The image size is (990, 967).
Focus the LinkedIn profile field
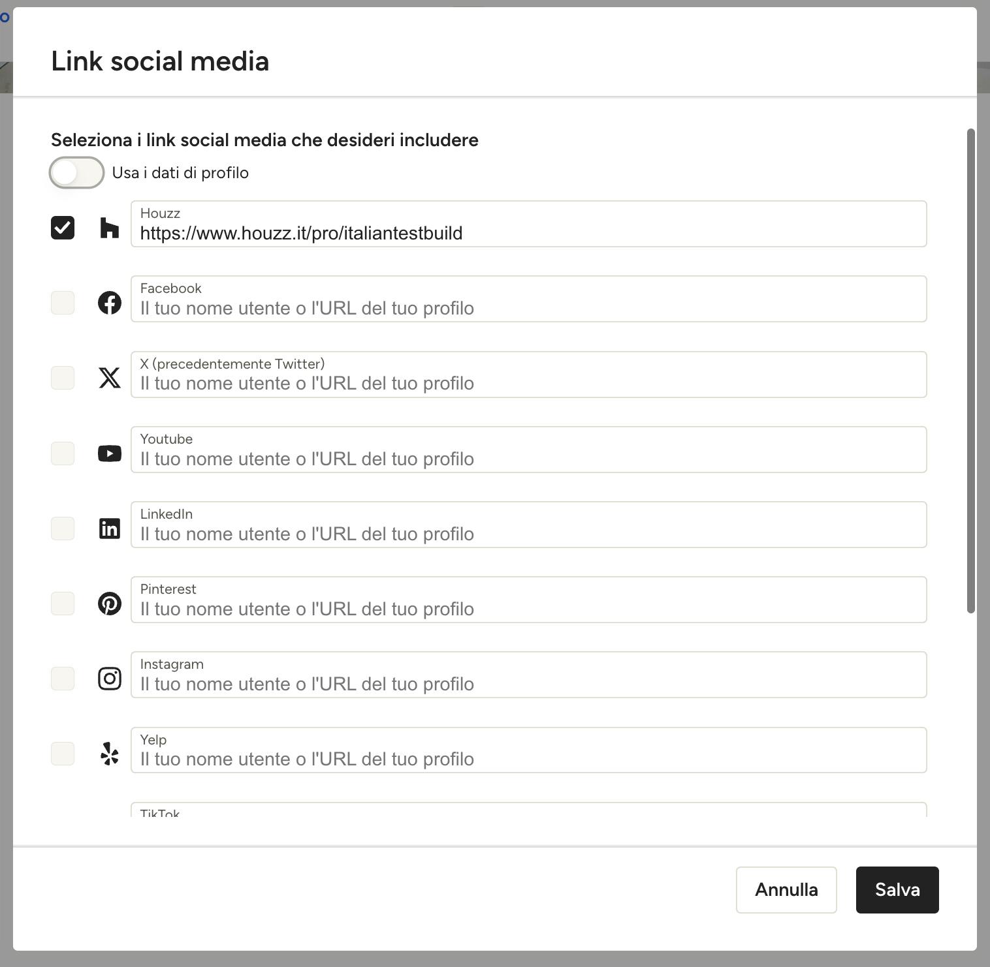coord(529,525)
